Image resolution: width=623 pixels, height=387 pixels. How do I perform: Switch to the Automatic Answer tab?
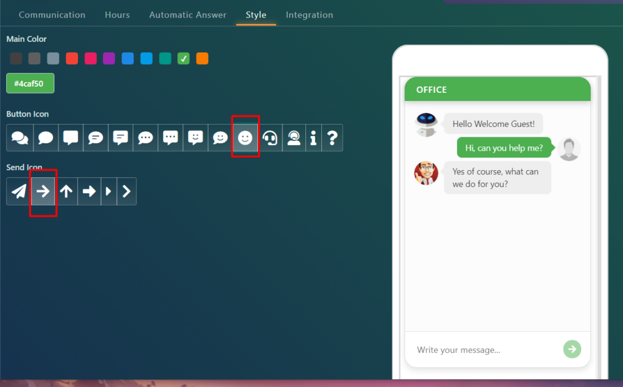click(187, 15)
